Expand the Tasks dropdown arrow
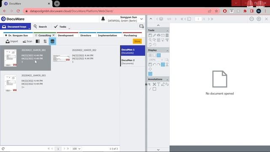 click(x=69, y=28)
